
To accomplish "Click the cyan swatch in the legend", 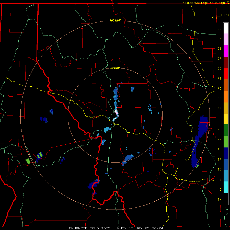I will [226, 187].
